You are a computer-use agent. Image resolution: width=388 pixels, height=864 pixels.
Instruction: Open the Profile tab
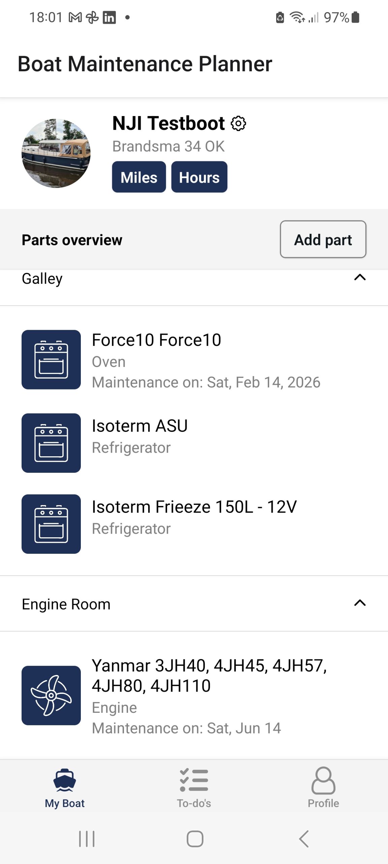point(323,788)
